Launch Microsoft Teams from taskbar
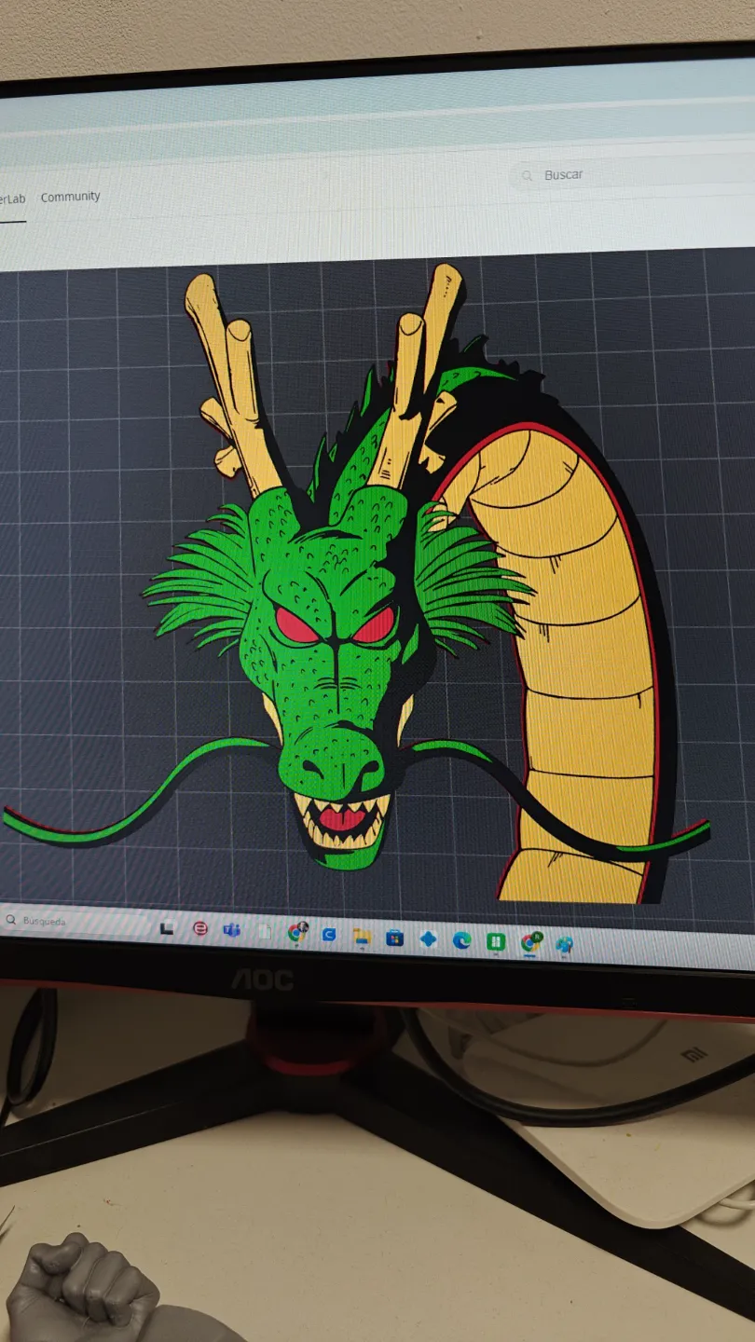Image resolution: width=755 pixels, height=1342 pixels. pyautogui.click(x=231, y=930)
